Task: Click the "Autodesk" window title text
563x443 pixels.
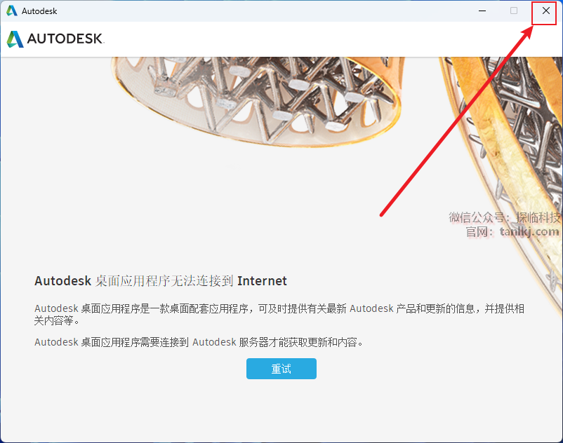Action: (39, 11)
